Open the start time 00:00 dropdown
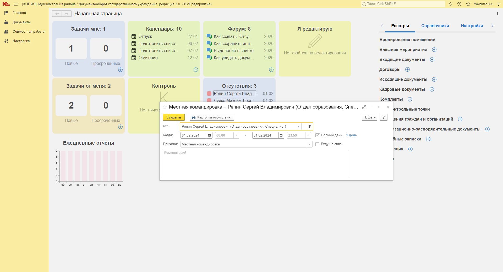Viewport: 503px width, 272px height. coord(236,135)
